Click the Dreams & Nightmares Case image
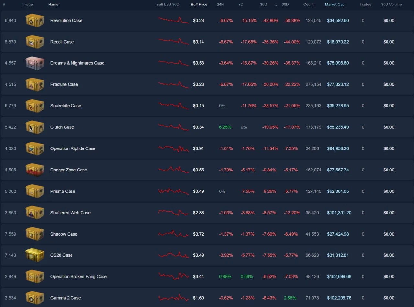 [35, 63]
